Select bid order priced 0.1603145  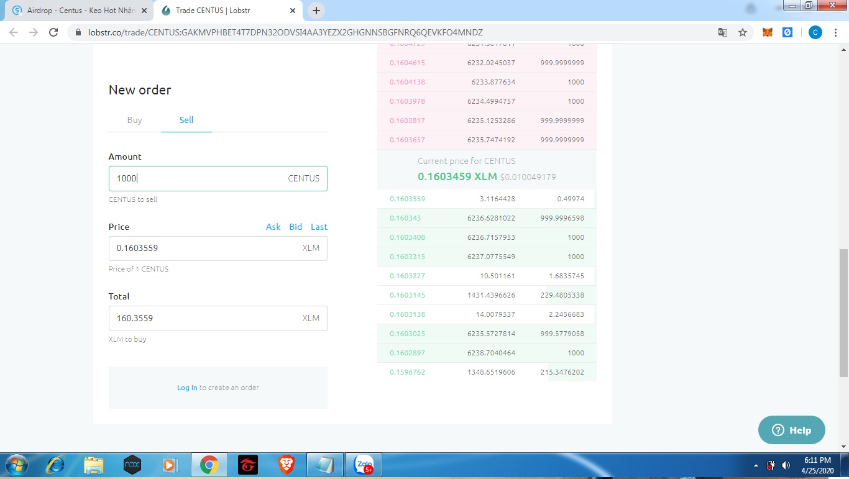pyautogui.click(x=487, y=295)
